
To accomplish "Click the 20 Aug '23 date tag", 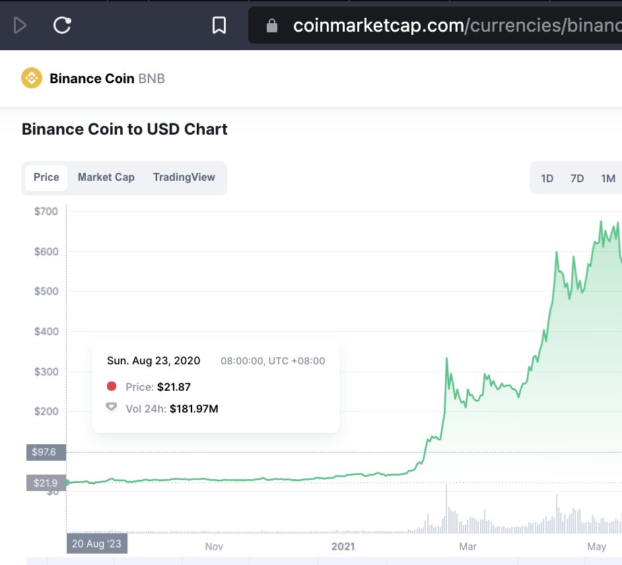I will point(97,544).
